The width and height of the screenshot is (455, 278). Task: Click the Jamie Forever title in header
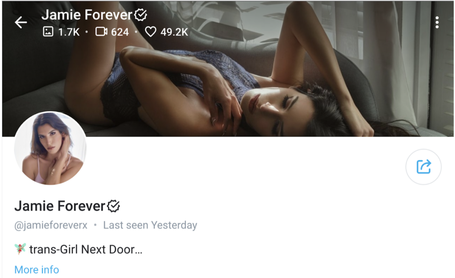tap(87, 15)
